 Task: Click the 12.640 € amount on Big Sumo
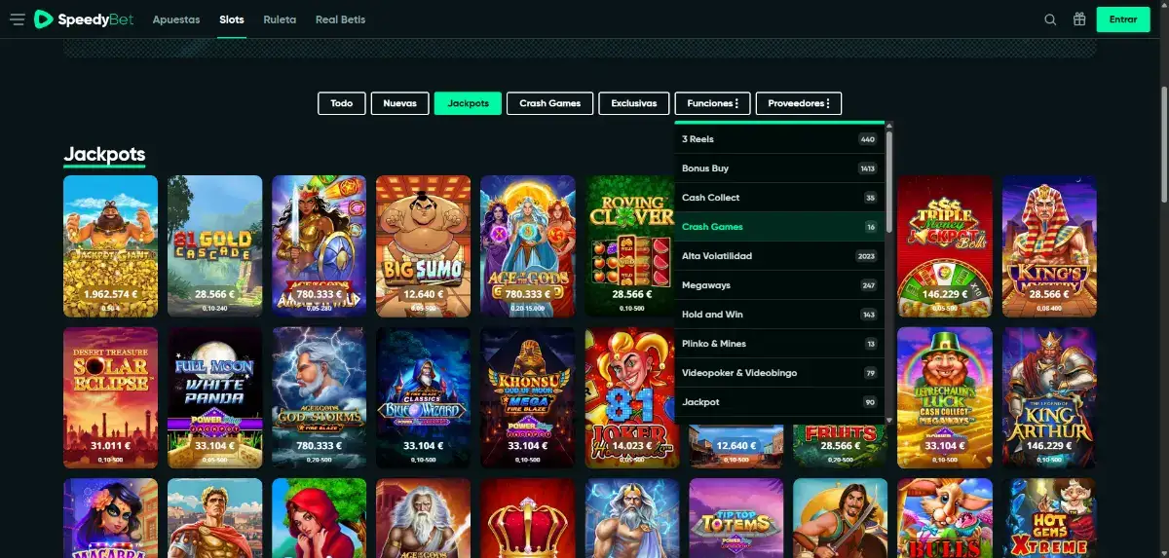[423, 293]
